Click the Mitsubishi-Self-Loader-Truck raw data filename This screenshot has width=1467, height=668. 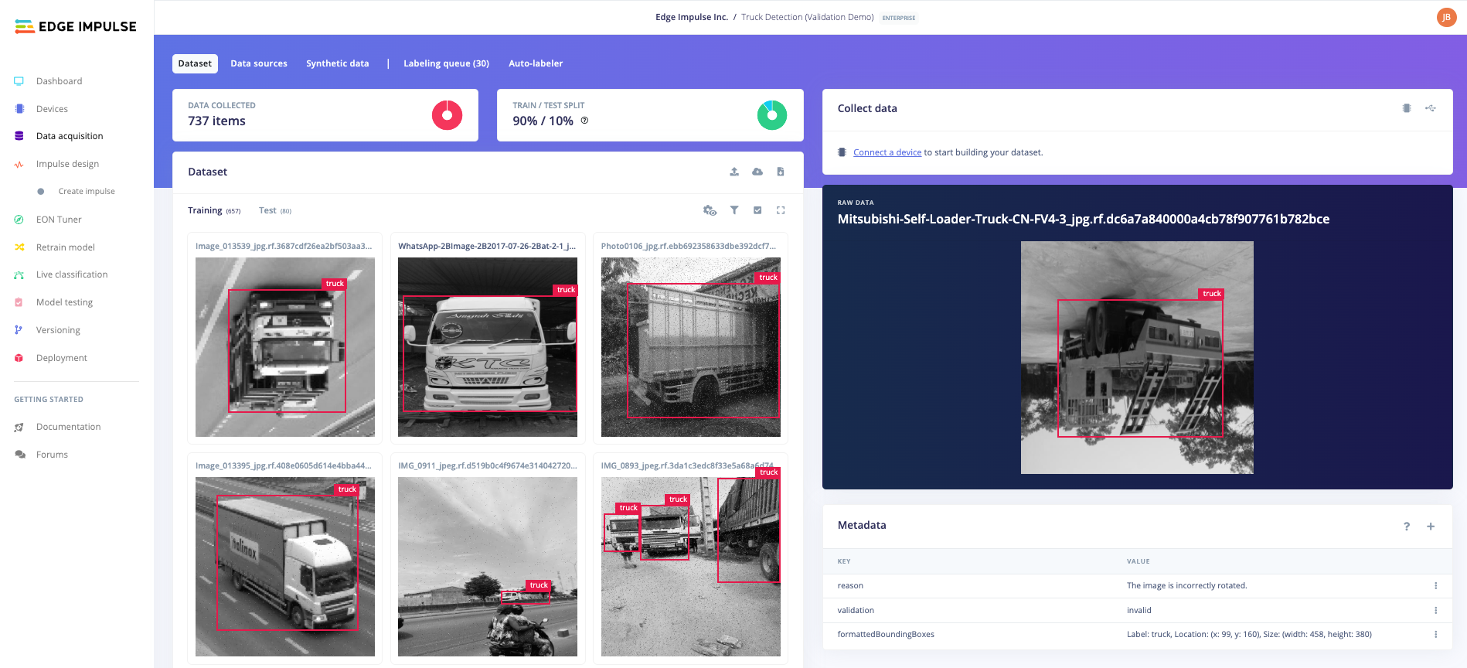coord(1084,220)
